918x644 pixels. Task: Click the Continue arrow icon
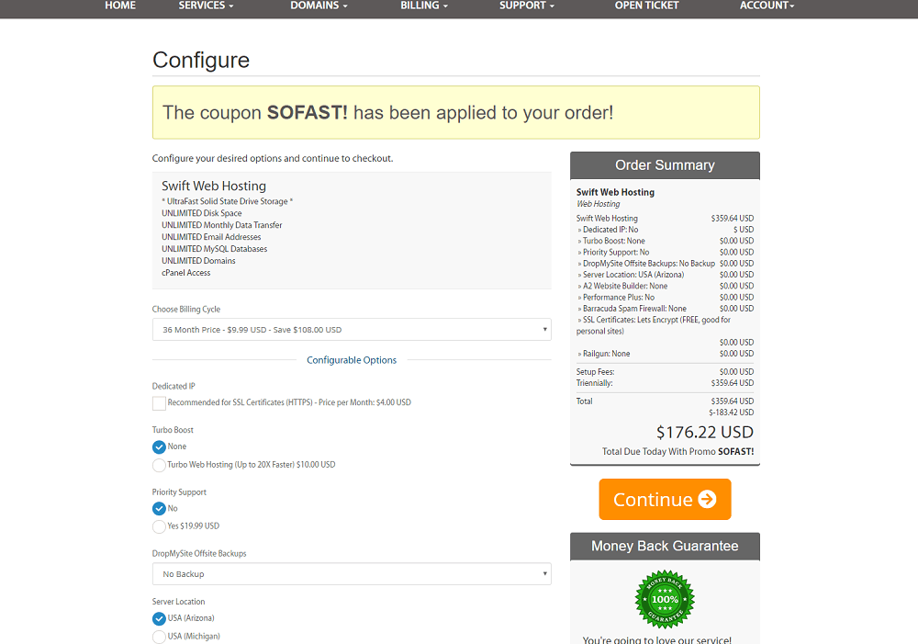pyautogui.click(x=707, y=499)
